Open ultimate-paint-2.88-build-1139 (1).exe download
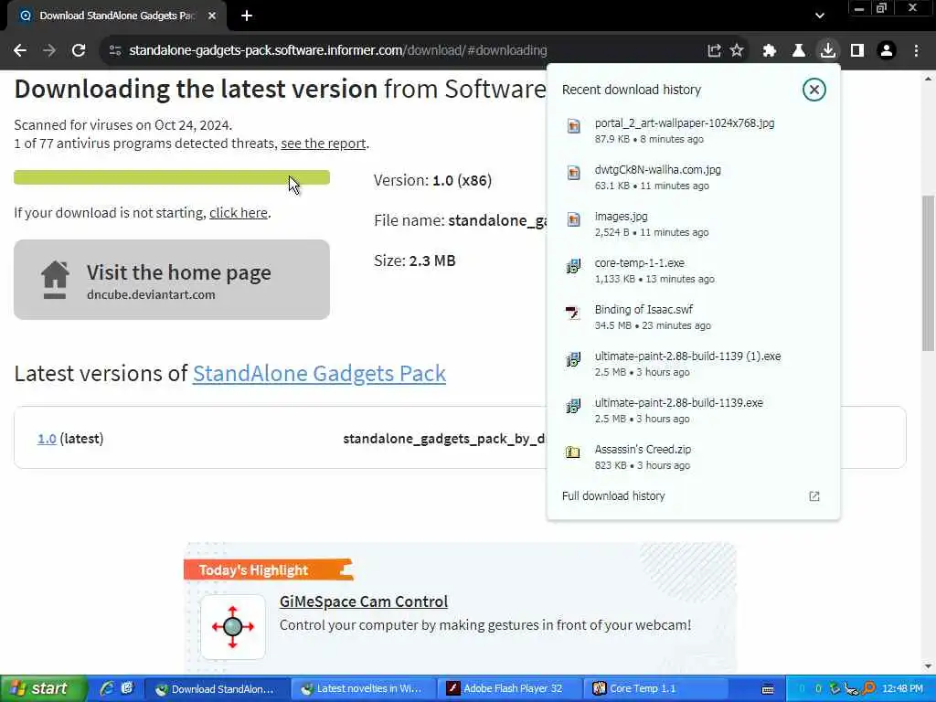This screenshot has width=936, height=702. [693, 364]
